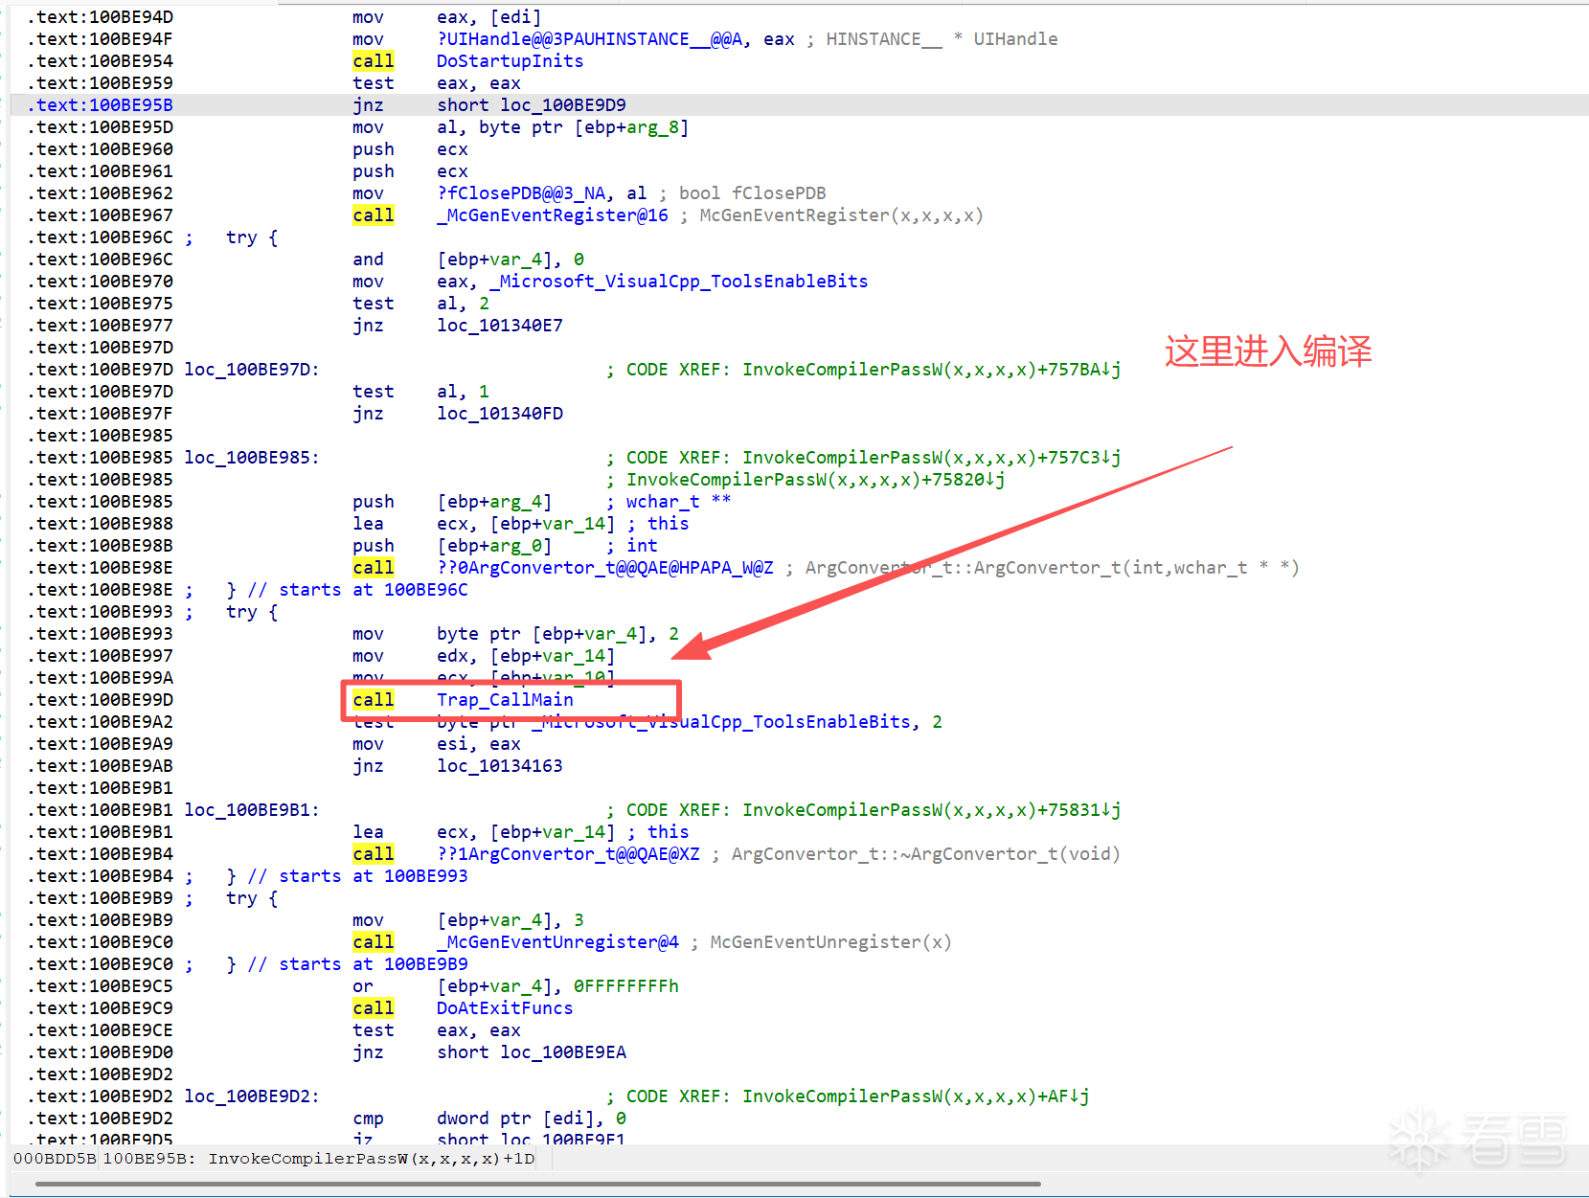
Task: Click the 'HINSTANCE__ * UIHandle' comment
Action: pos(942,39)
